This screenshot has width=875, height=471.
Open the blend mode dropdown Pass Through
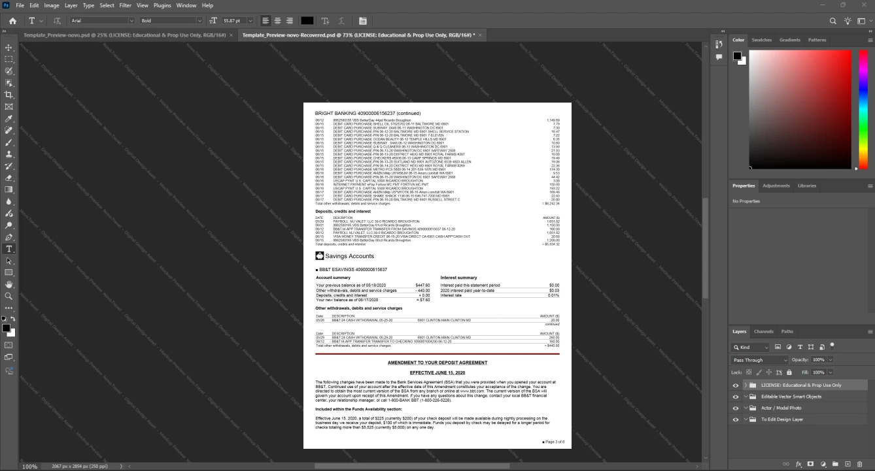coord(760,360)
